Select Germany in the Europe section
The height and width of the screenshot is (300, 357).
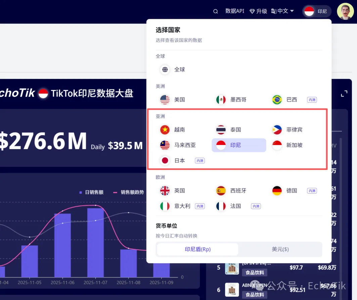(277, 191)
